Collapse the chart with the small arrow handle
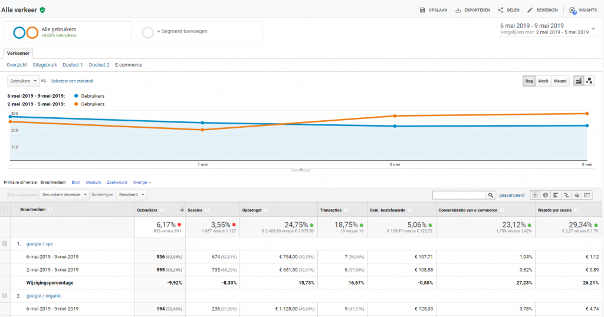 [301, 169]
